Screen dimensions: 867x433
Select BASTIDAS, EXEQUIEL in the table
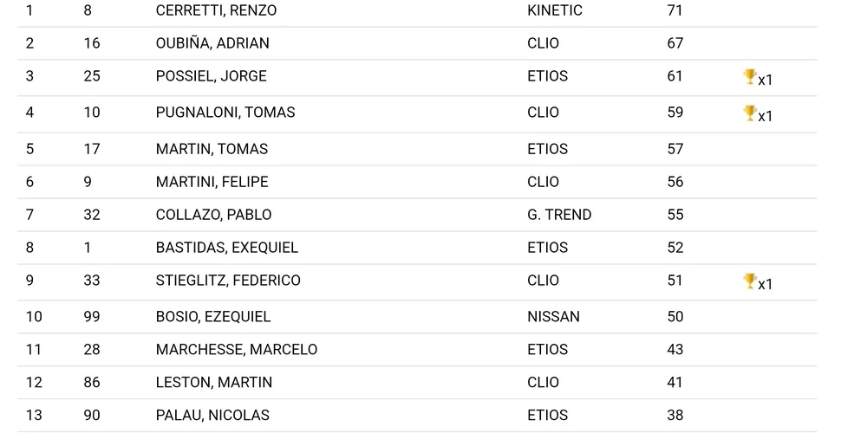pos(226,248)
